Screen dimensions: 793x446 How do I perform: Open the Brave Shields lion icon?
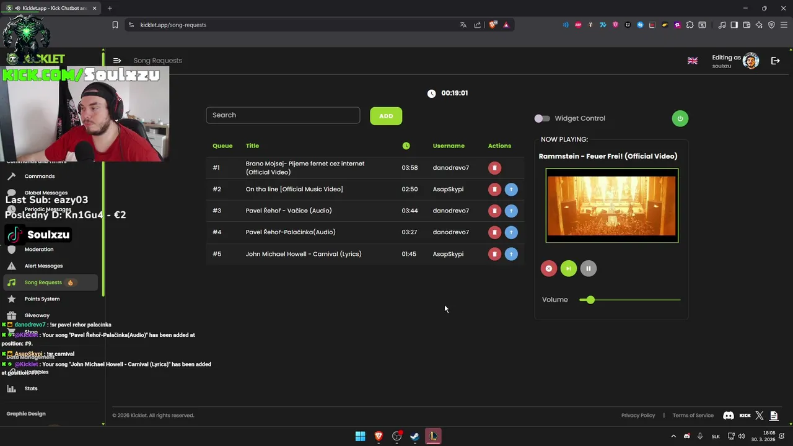click(x=493, y=25)
